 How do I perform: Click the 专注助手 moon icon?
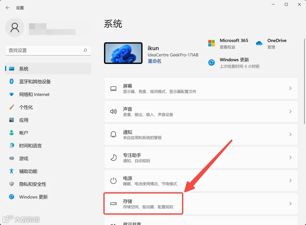(x=113, y=157)
